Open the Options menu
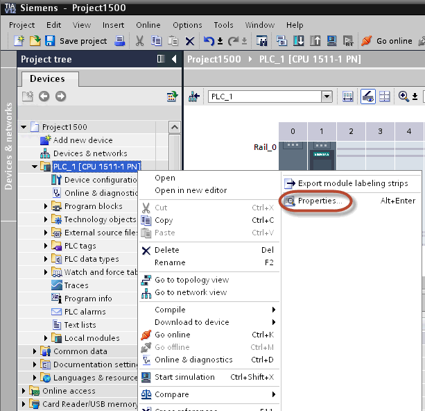This screenshot has height=411, width=425. 187,25
